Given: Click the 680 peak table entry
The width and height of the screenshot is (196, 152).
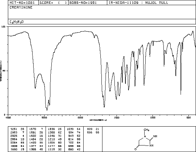Looking at the screenshot, I should [x=74, y=149].
